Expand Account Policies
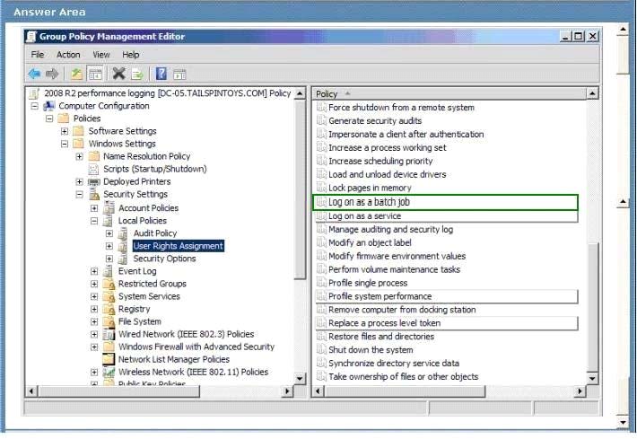 (94, 208)
